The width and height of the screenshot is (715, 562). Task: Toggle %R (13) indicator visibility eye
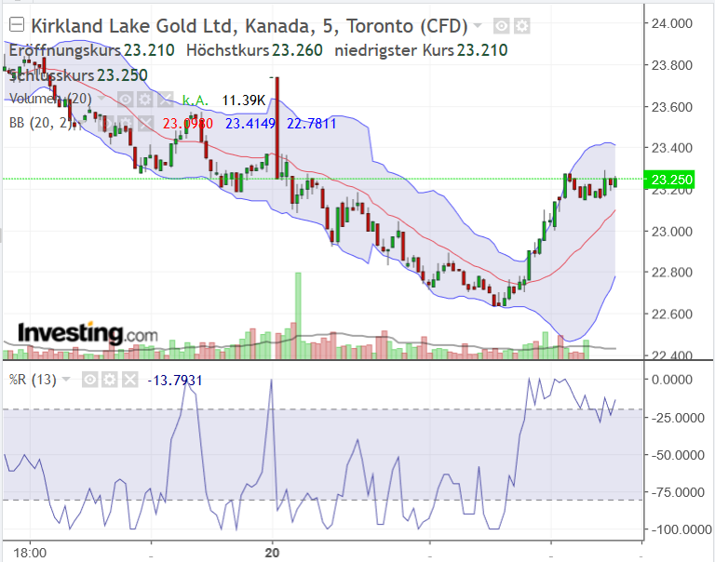pyautogui.click(x=89, y=380)
